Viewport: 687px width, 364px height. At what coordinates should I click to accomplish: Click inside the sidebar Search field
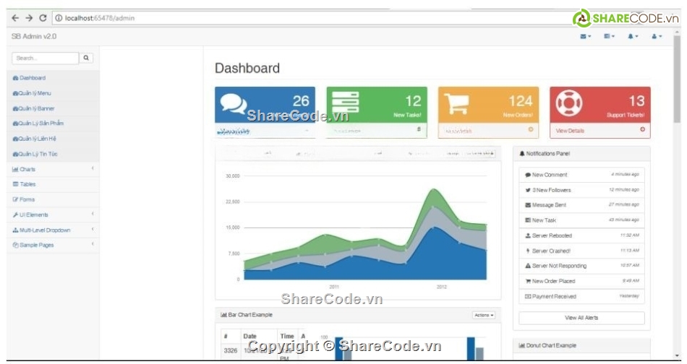coord(45,58)
